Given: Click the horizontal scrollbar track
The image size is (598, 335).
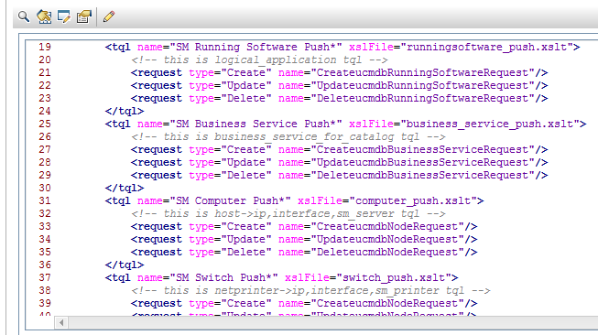Looking at the screenshot, I should (333, 323).
